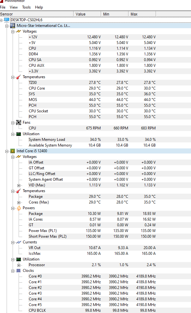Click the Fans category icon

pyautogui.click(x=19, y=122)
